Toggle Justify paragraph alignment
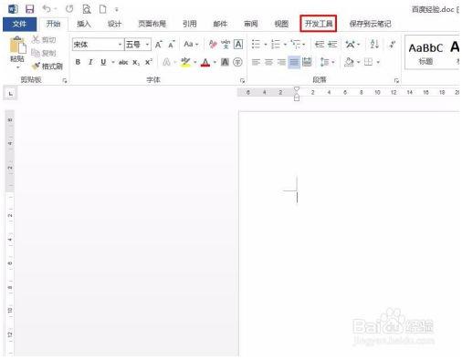 294,62
